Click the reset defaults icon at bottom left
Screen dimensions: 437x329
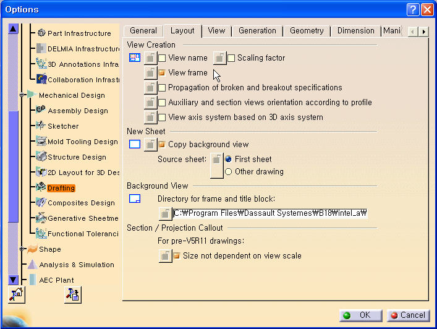click(x=17, y=295)
